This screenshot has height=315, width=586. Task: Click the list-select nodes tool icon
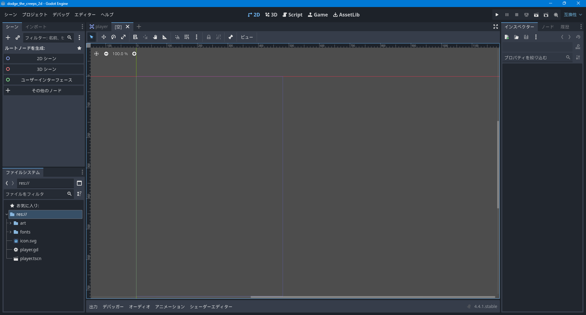pos(136,37)
